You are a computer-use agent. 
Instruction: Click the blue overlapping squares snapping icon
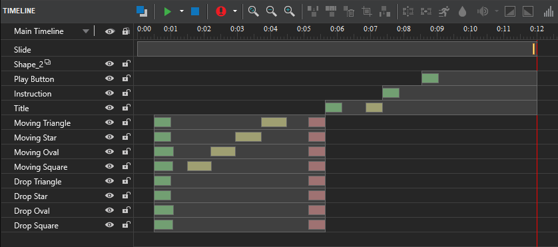[142, 11]
